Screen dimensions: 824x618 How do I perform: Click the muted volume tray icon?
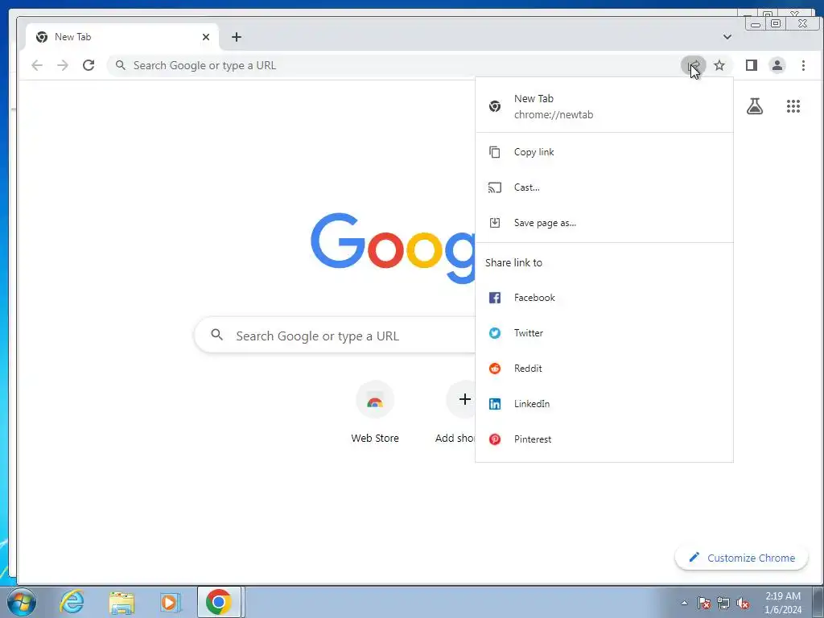tap(743, 604)
